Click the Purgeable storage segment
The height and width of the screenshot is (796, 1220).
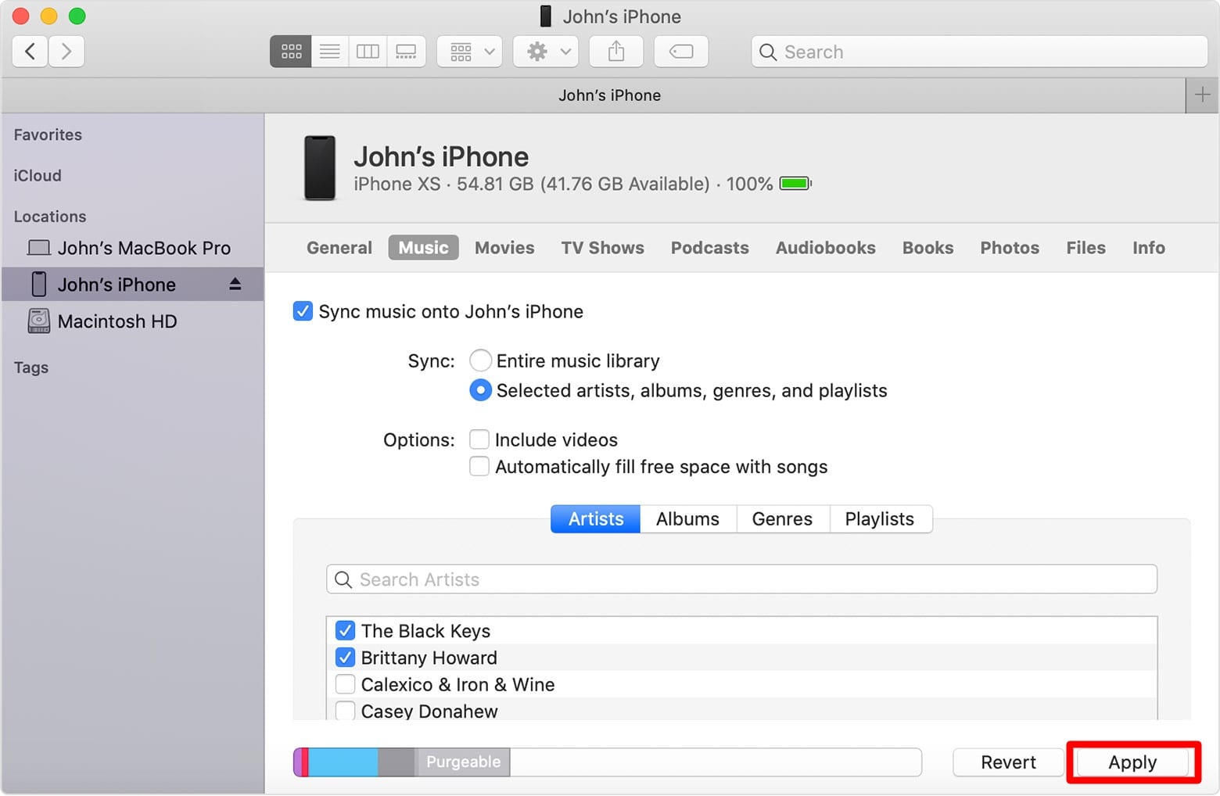(463, 762)
